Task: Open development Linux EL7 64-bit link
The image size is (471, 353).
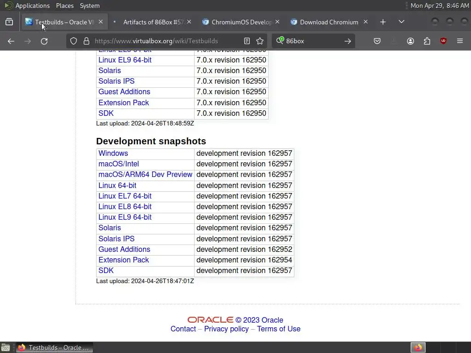Action: [125, 196]
